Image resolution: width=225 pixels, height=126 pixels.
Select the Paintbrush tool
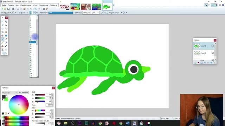pos(2,39)
